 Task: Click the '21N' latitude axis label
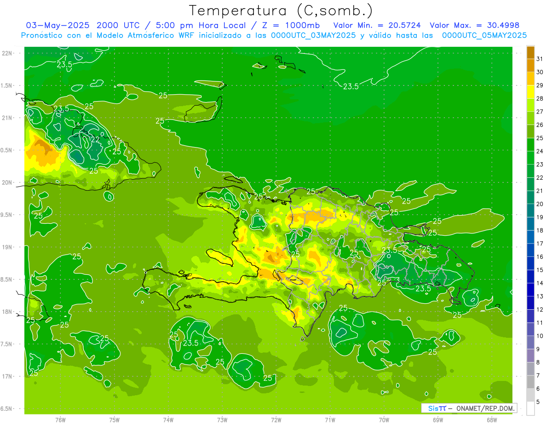click(7, 118)
